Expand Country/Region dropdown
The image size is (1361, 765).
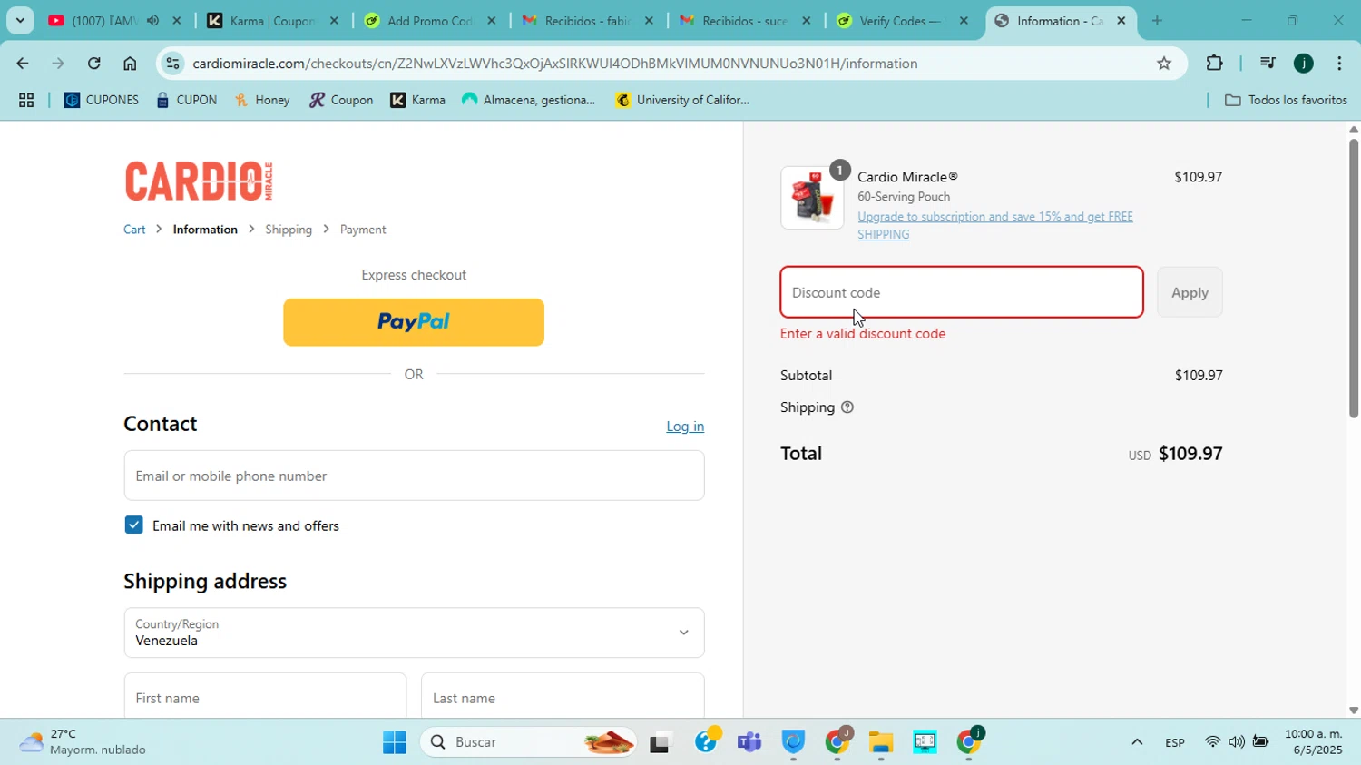(x=414, y=633)
